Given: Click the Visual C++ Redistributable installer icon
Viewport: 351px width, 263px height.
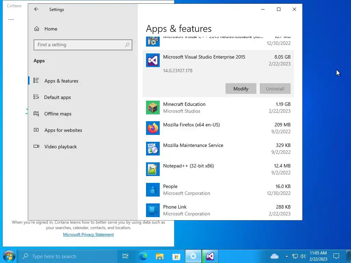Looking at the screenshot, I should pyautogui.click(x=153, y=41).
